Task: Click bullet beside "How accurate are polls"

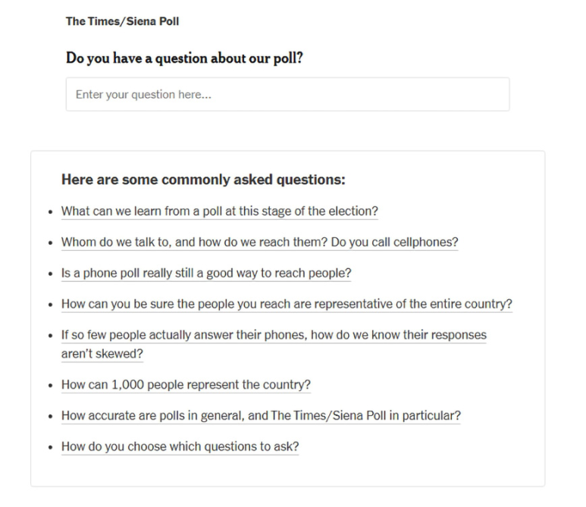Action: pos(50,417)
